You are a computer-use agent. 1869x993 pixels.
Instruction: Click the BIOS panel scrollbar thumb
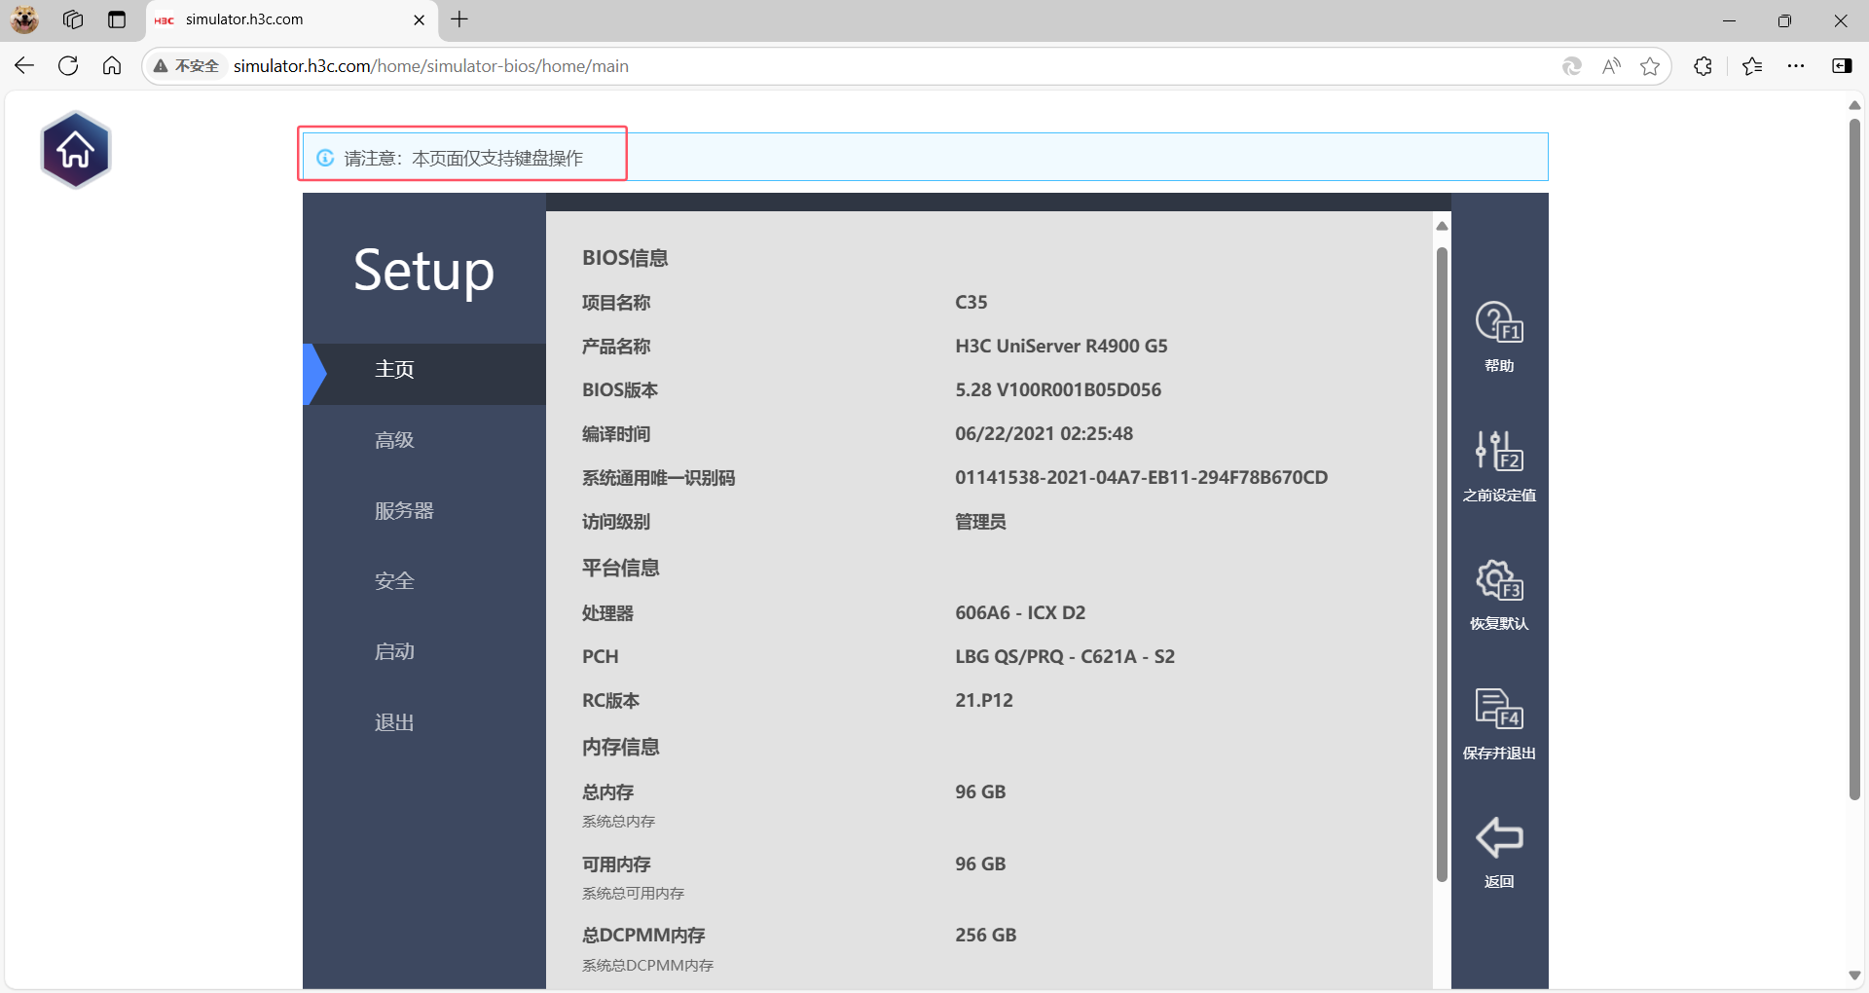click(1442, 565)
